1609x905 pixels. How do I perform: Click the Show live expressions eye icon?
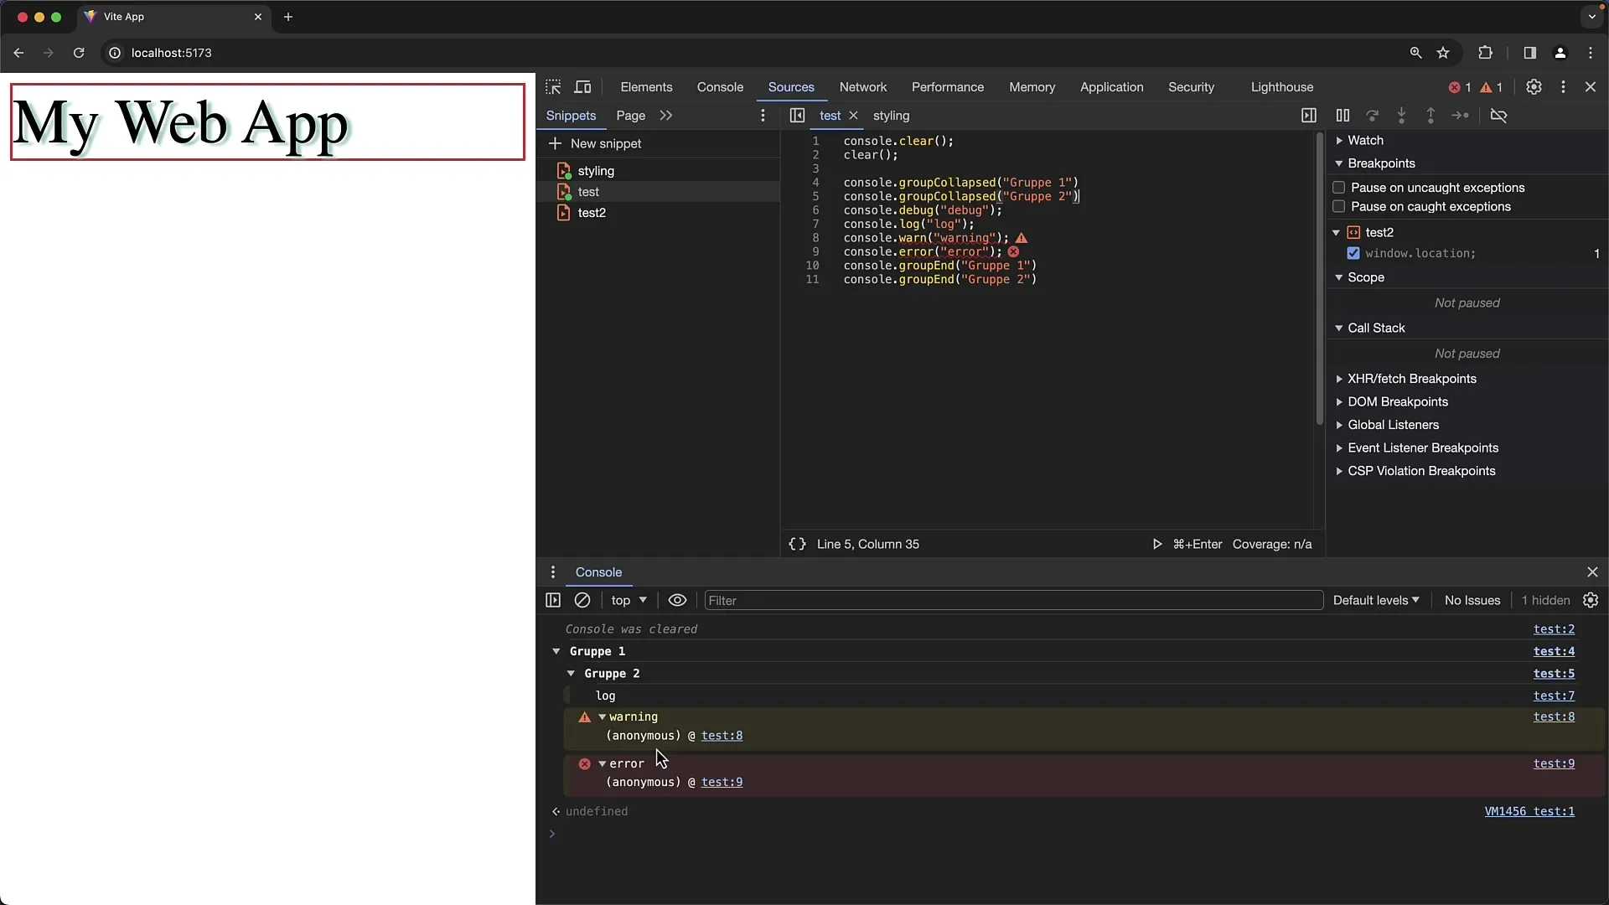coord(677,600)
